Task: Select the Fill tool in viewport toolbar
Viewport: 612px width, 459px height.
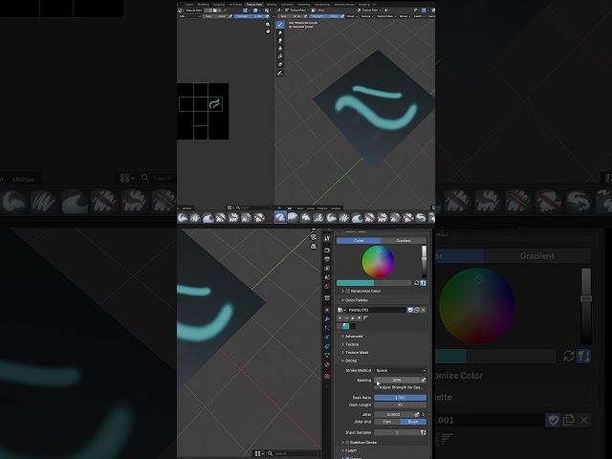Action: [x=280, y=56]
